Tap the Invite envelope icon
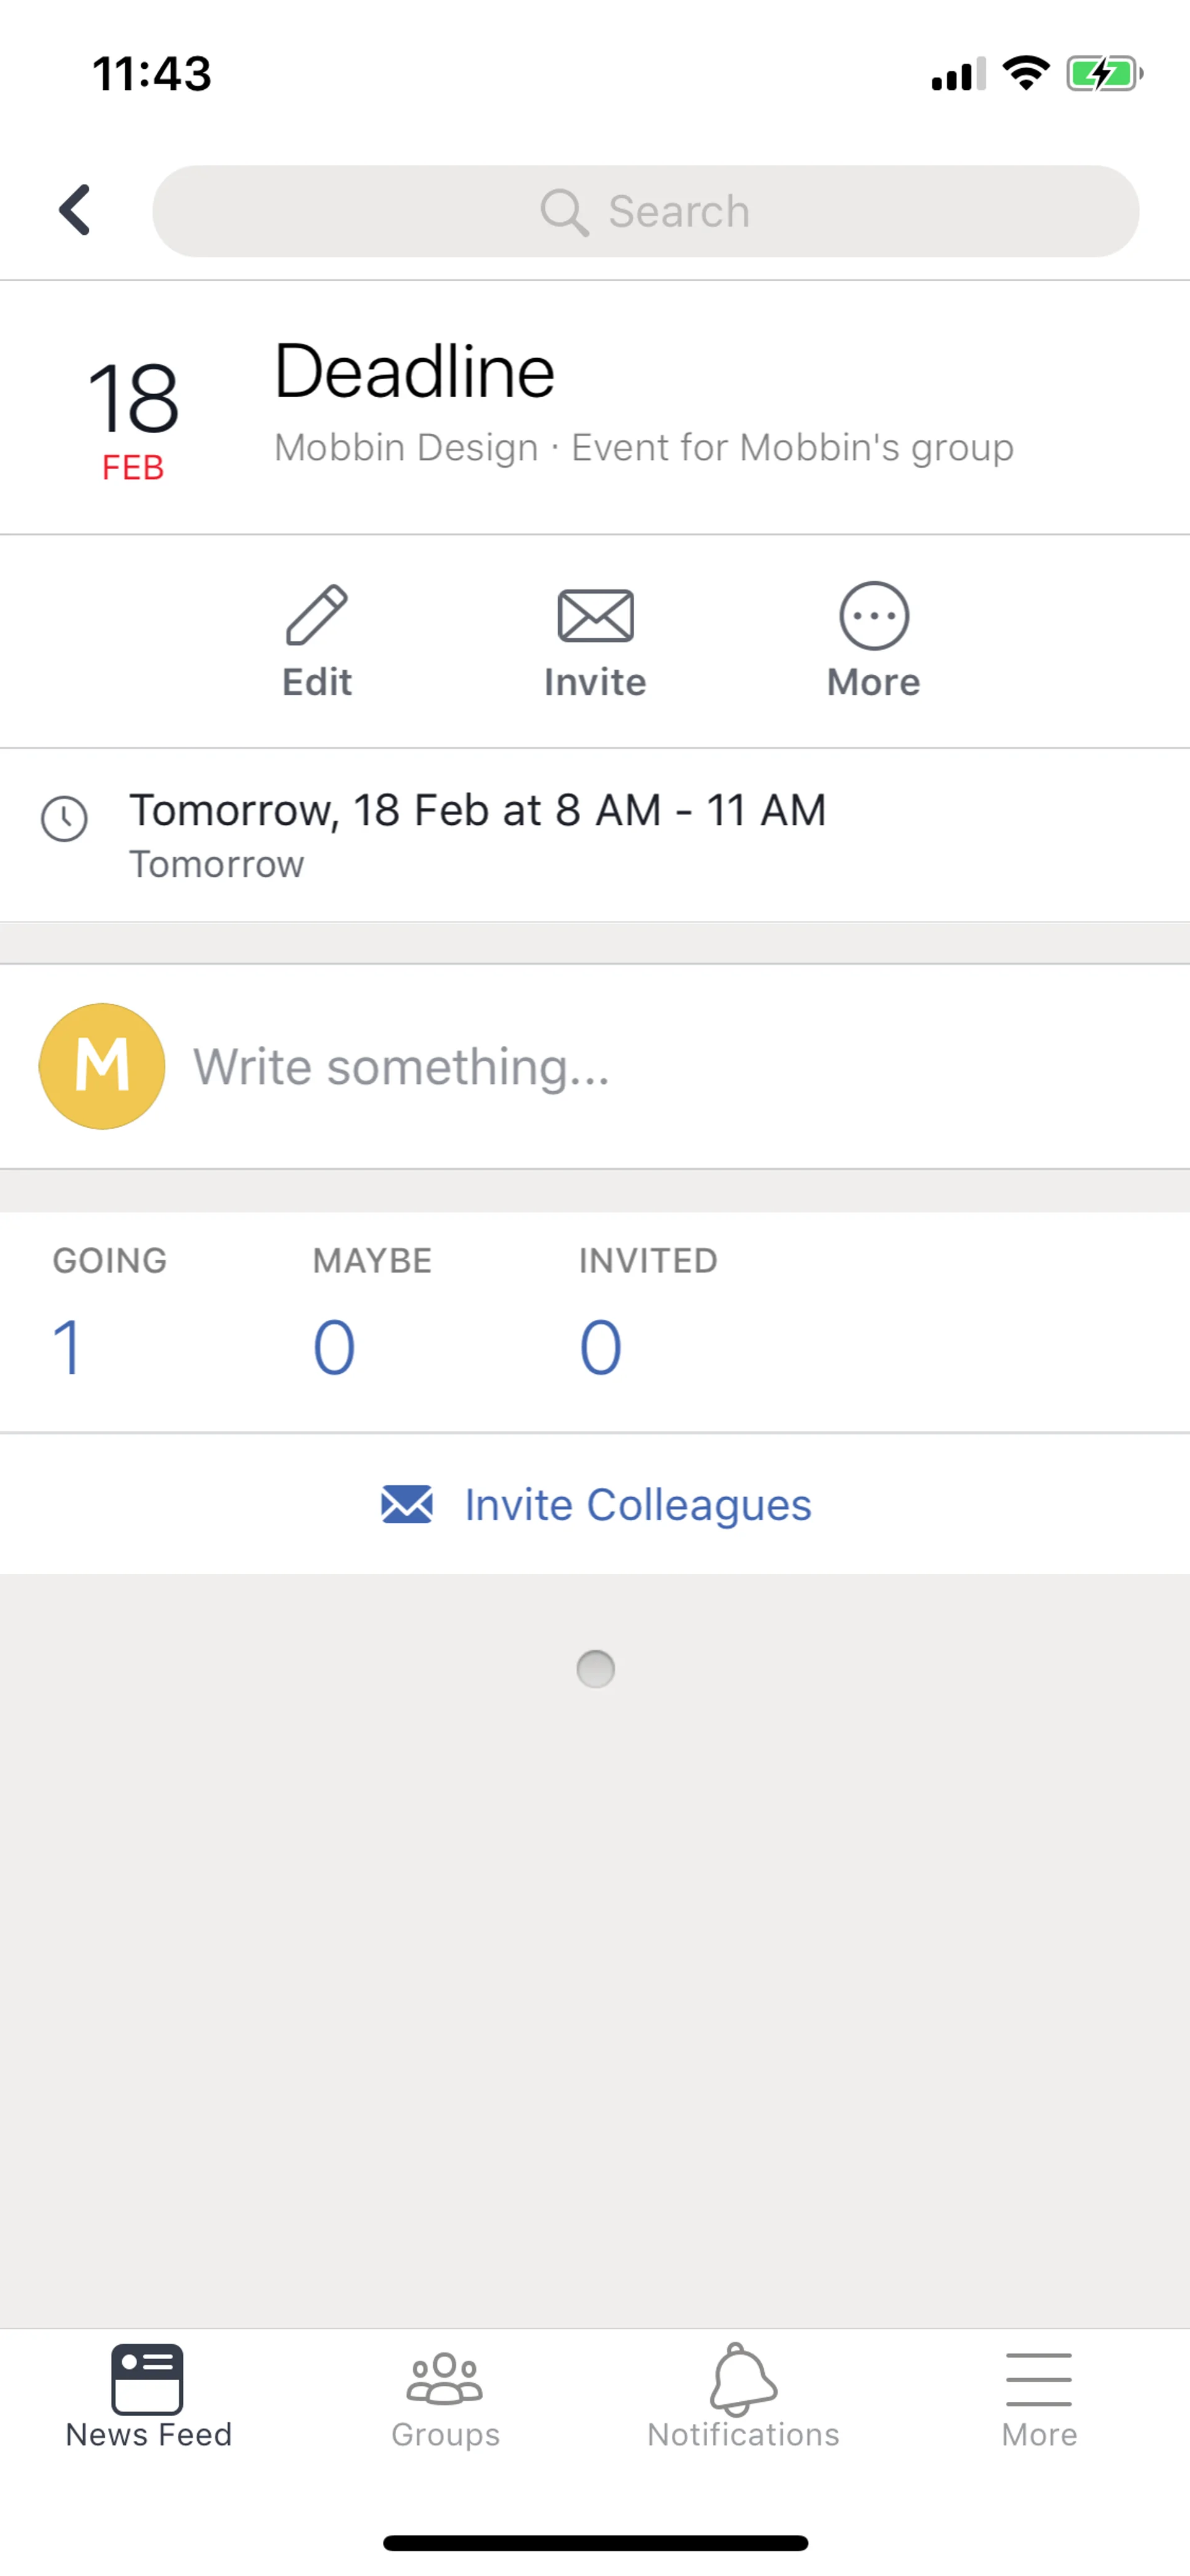Viewport: 1190px width, 2576px height. [595, 615]
